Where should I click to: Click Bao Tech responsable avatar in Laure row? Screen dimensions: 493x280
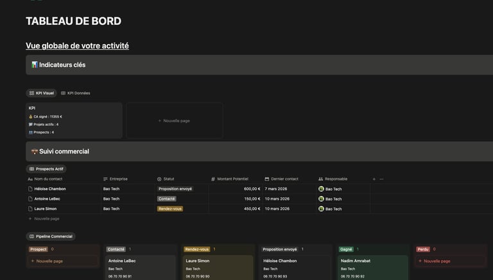pyautogui.click(x=321, y=209)
